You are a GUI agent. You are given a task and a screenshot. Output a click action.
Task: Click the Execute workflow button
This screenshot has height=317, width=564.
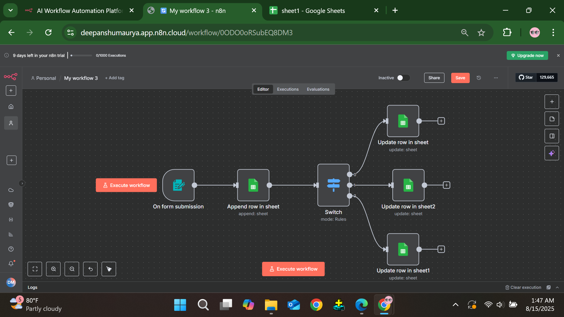click(x=293, y=269)
